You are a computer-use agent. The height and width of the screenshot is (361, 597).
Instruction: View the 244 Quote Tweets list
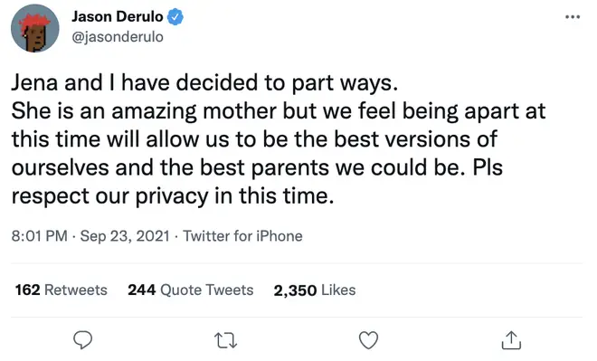pyautogui.click(x=190, y=290)
